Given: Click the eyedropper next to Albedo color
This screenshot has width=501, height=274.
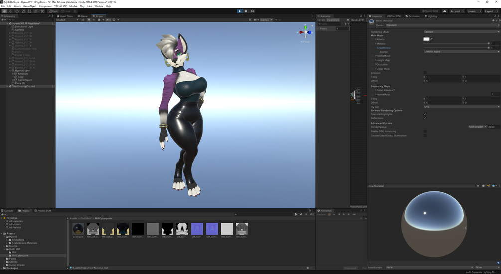Looking at the screenshot, I should pos(431,39).
